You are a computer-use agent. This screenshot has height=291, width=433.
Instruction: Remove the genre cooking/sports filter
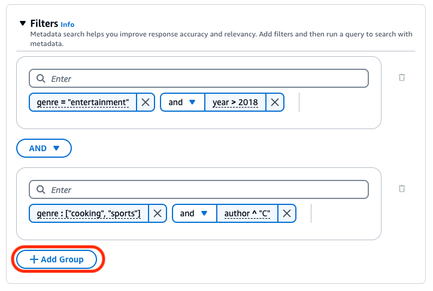point(158,213)
